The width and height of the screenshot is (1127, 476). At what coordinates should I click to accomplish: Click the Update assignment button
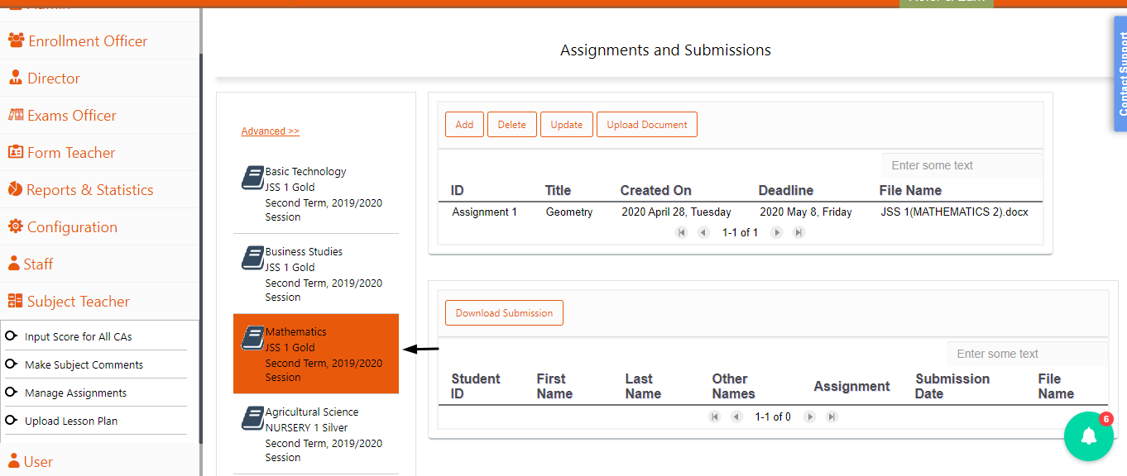tap(567, 125)
